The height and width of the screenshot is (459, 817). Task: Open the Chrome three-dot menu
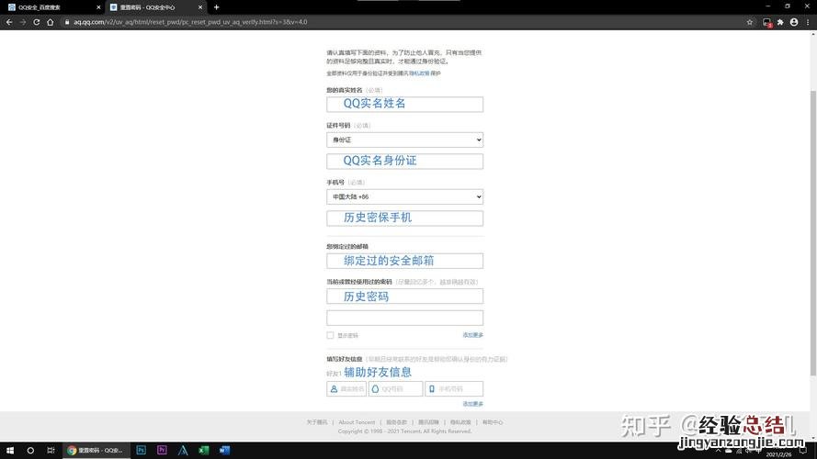point(808,22)
